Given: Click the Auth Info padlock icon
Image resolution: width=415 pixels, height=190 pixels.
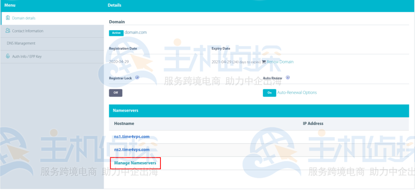Looking at the screenshot, I should pyautogui.click(x=8, y=56).
